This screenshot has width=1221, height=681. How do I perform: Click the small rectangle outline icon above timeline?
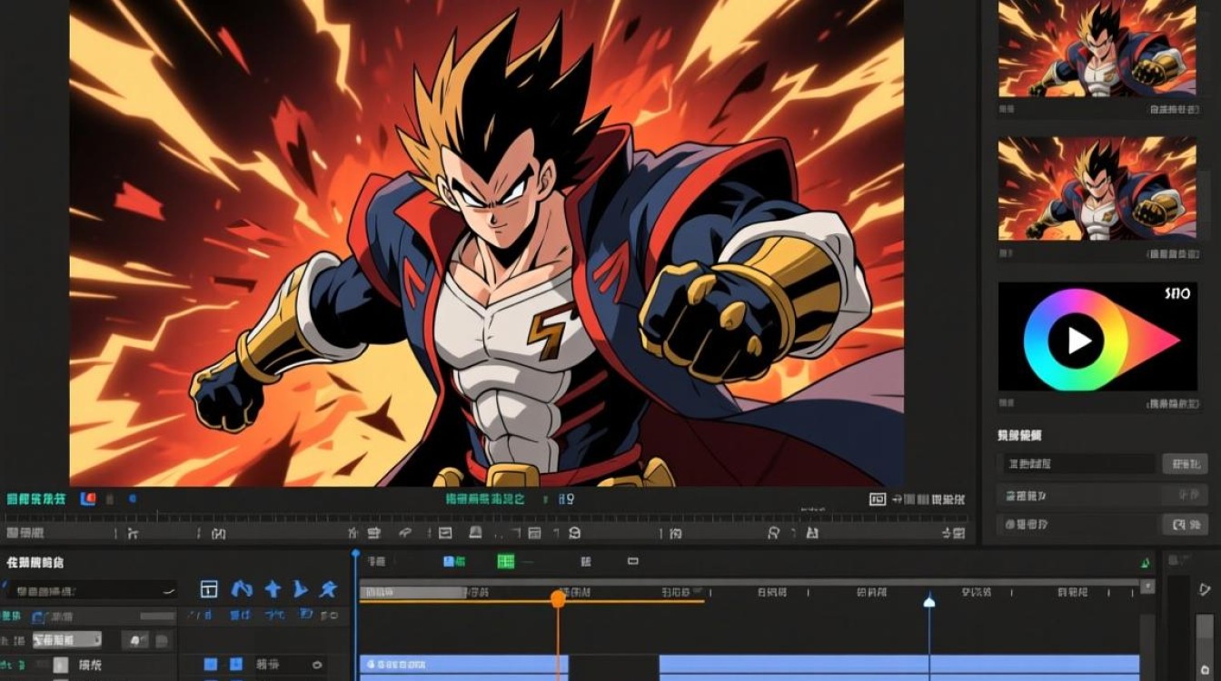tap(633, 562)
